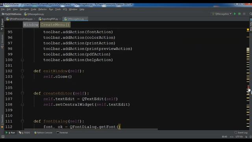Open the run configuration dropdown QMessagebox
252x142 pixels.
coord(222,14)
